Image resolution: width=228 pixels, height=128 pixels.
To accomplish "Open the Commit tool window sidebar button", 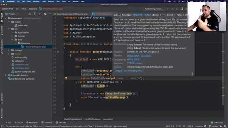I will coord(2,31).
